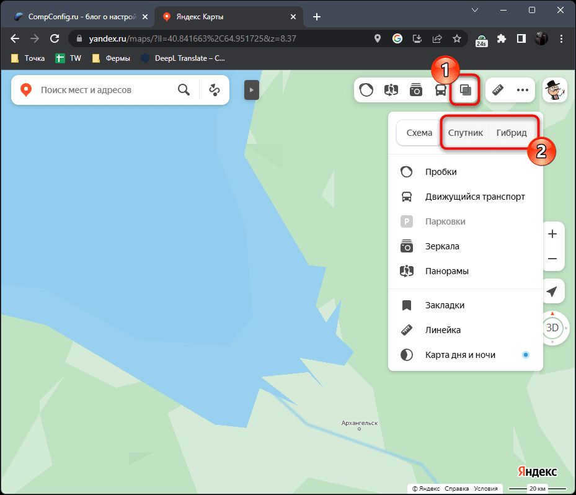Enable the Зеркала layer in menu
This screenshot has height=495, width=576.
point(466,246)
